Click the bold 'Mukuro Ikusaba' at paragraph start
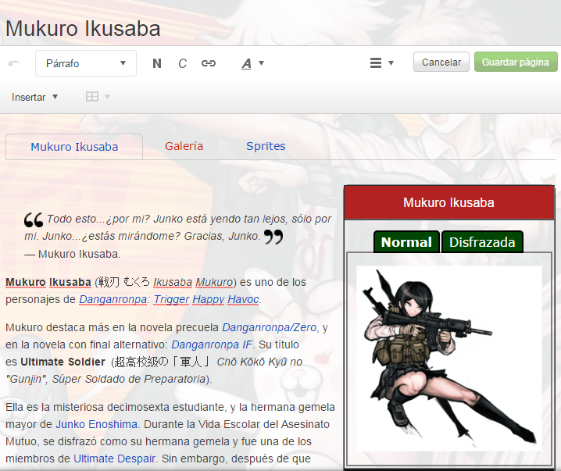This screenshot has height=471, width=561. point(48,282)
